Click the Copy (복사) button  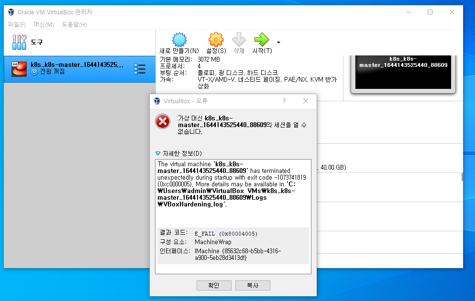click(x=253, y=285)
